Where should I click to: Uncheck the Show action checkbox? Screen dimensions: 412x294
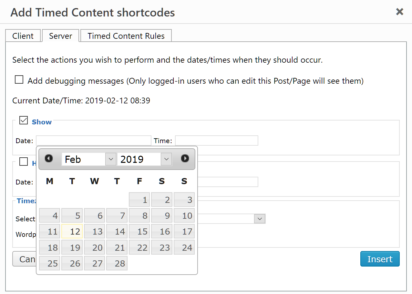(24, 121)
